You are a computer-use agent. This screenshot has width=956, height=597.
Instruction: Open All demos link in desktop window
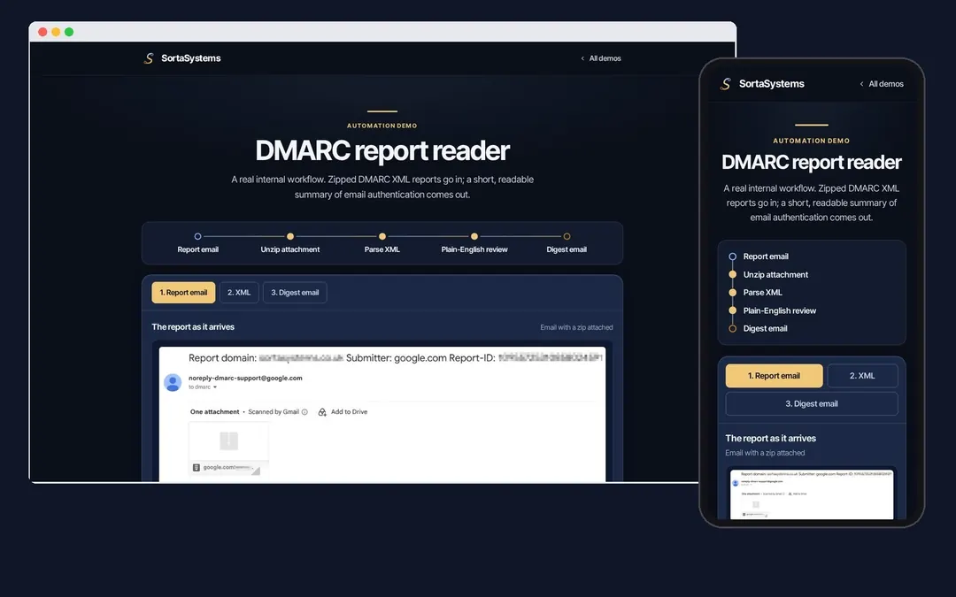[600, 58]
